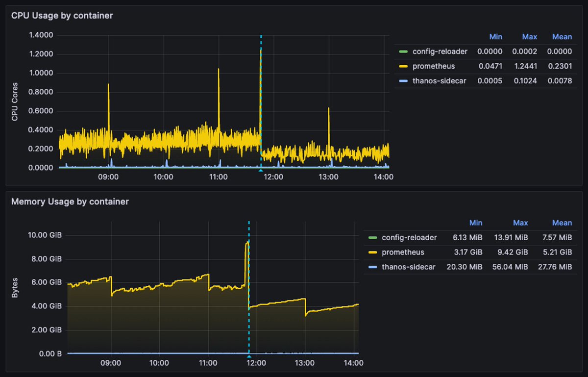Viewport: 588px width, 377px height.
Task: Click the CPU spike peak at 11:00
Action: [x=219, y=70]
